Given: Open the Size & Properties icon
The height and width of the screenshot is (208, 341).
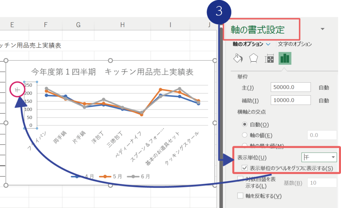Looking at the screenshot, I should 269,59.
